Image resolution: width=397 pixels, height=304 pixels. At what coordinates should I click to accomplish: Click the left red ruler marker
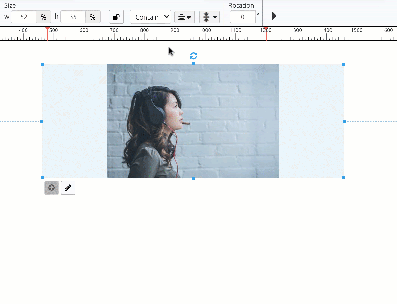point(47,29)
